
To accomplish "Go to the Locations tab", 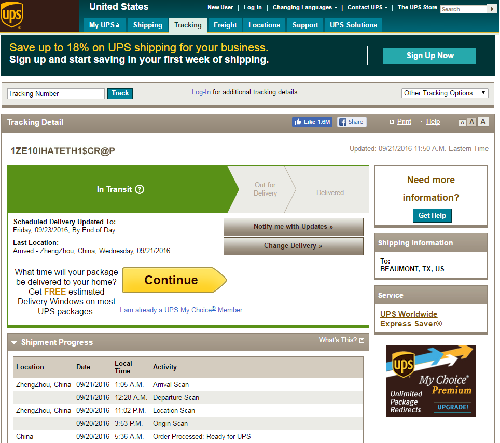I will [264, 25].
